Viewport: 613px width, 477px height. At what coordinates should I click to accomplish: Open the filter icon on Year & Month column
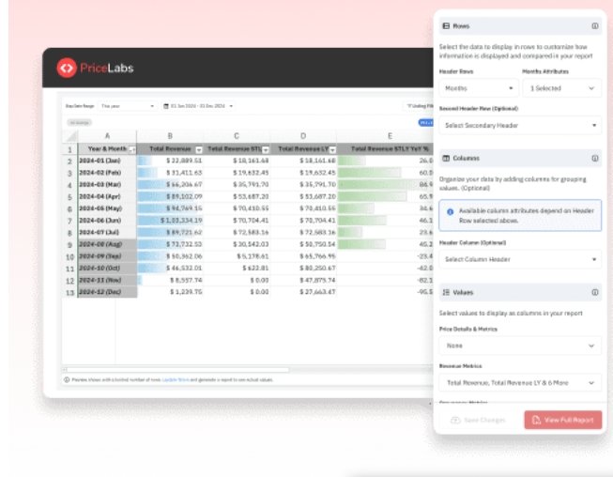[131, 149]
